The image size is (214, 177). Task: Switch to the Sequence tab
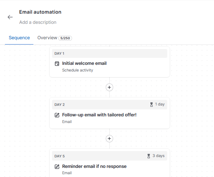[x=19, y=38]
